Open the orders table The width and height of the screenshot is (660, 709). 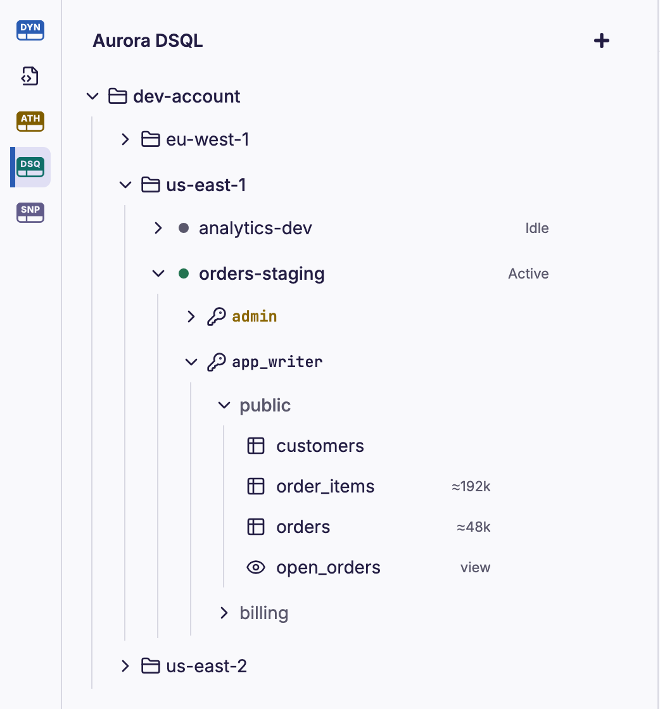[x=303, y=527]
